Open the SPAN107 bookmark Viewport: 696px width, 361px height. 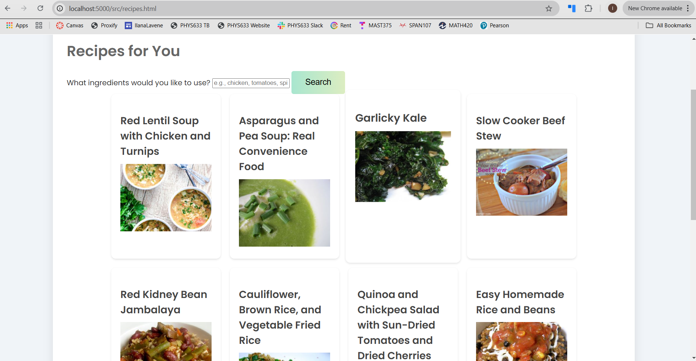415,25
